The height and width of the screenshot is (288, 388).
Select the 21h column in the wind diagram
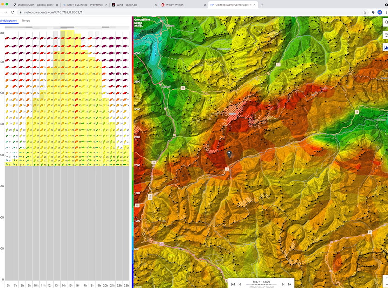tap(113, 285)
